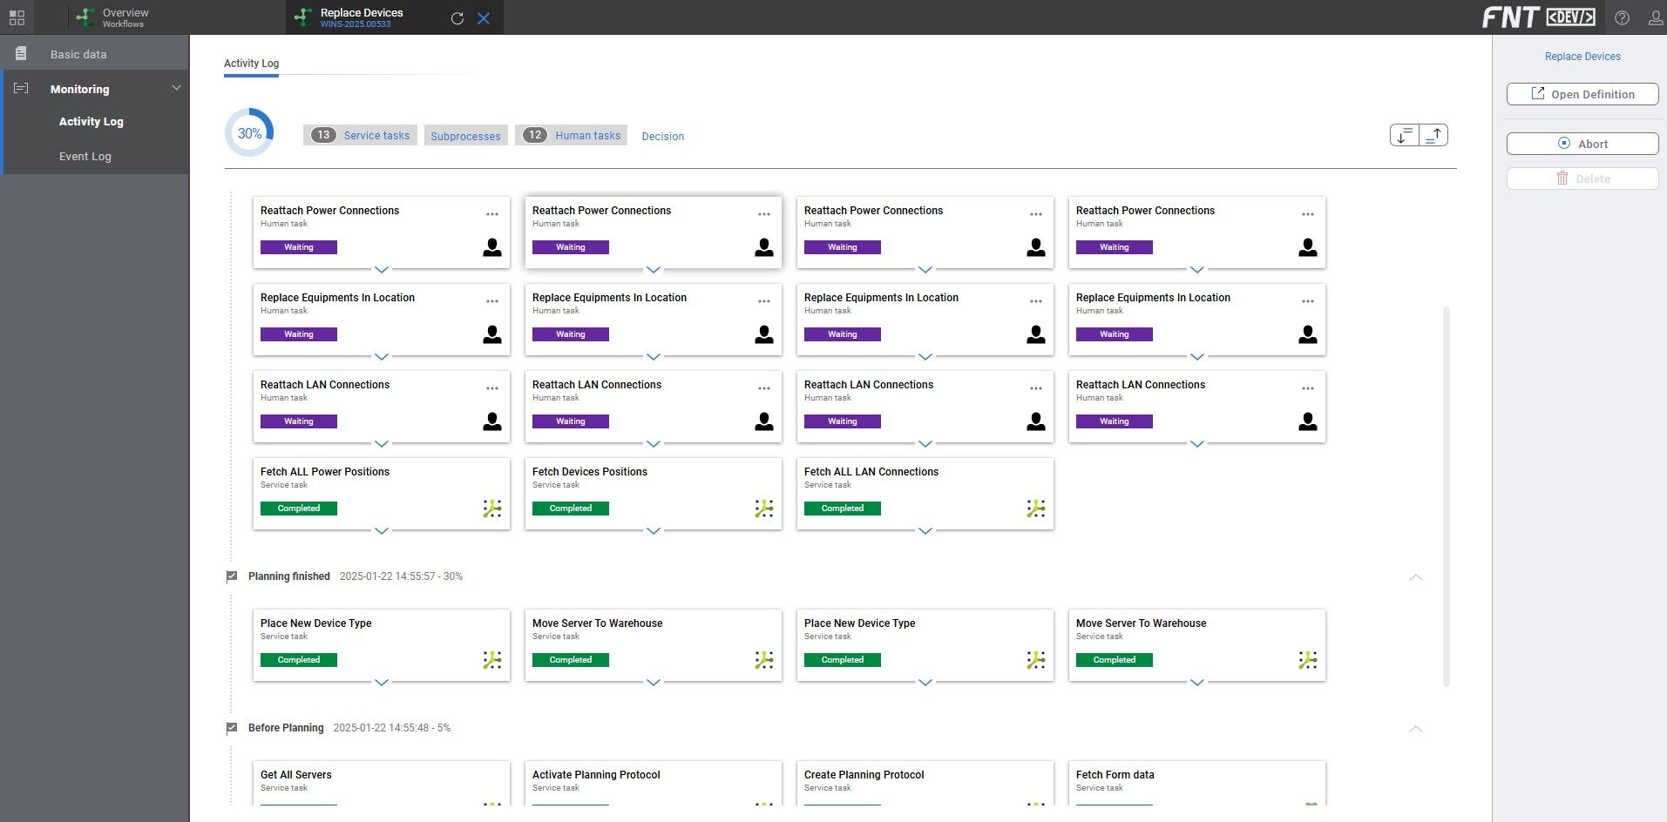Open the user profile icon in header

coord(1655,17)
